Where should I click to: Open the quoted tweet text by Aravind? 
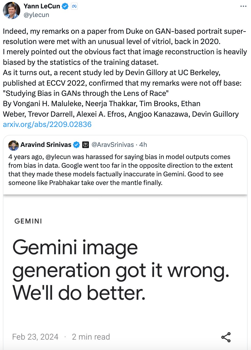pos(120,170)
